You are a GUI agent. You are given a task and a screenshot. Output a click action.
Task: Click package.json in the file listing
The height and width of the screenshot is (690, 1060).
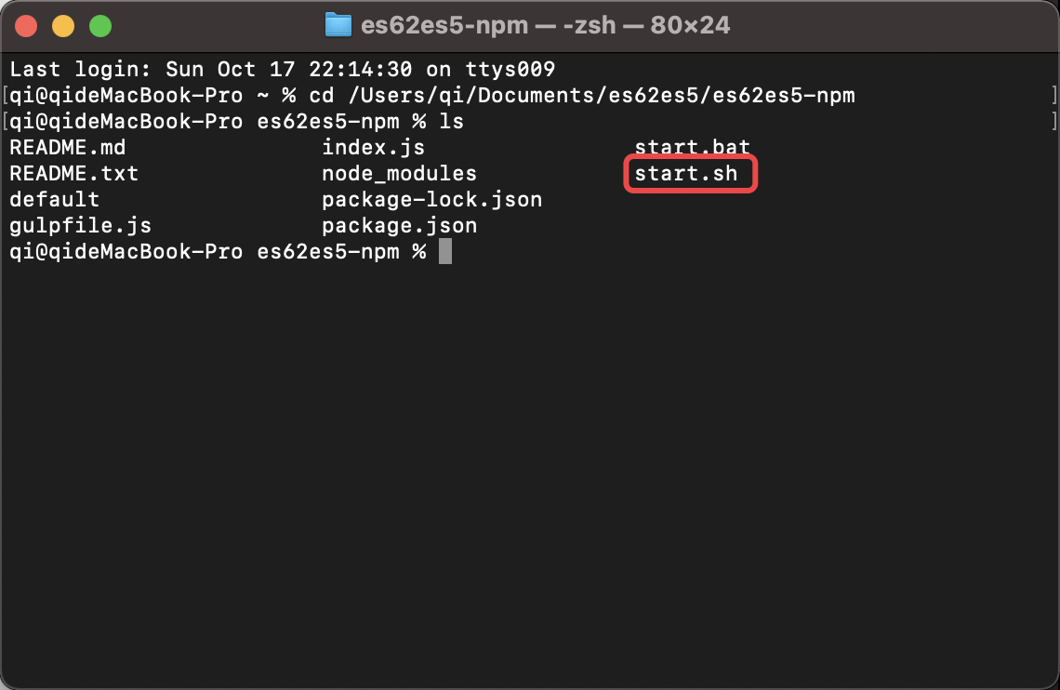coord(399,226)
